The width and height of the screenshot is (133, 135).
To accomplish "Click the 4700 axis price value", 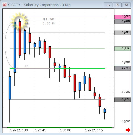I will 126,92.
